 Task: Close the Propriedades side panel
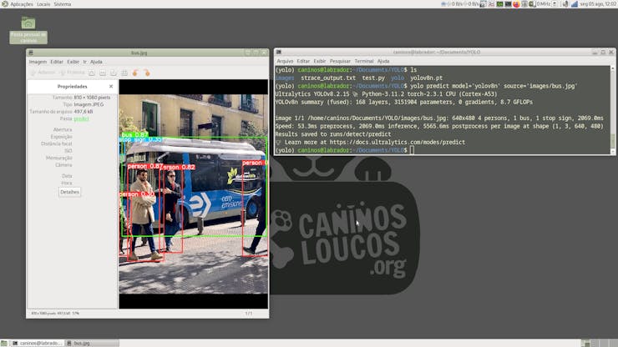[x=111, y=86]
